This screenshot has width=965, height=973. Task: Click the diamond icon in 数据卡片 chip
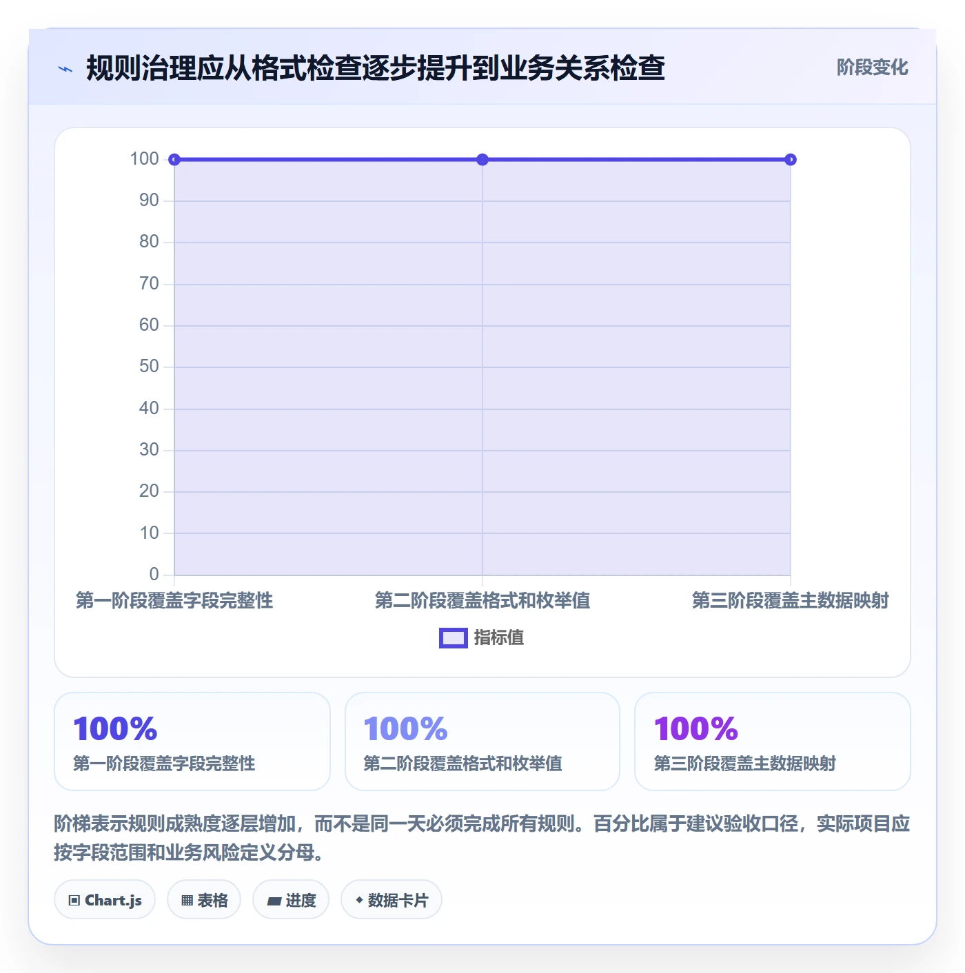point(359,900)
